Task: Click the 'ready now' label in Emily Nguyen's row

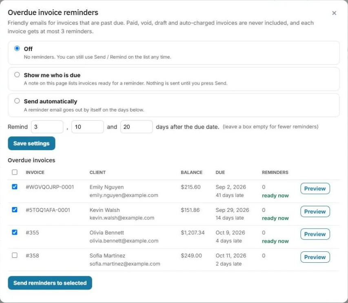Action: [x=275, y=196]
